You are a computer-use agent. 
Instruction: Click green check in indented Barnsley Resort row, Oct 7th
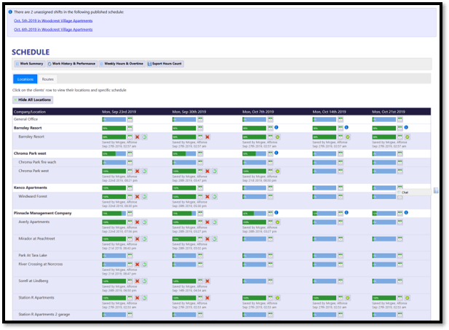coord(277,137)
